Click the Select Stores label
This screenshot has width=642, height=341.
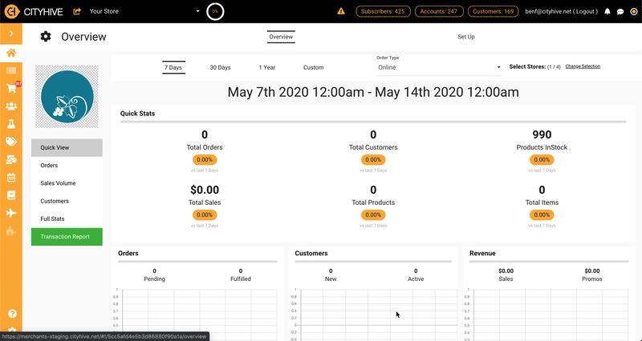pos(527,66)
